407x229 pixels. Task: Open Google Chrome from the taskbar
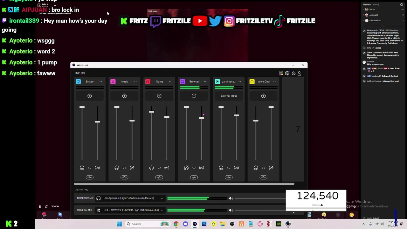176,224
